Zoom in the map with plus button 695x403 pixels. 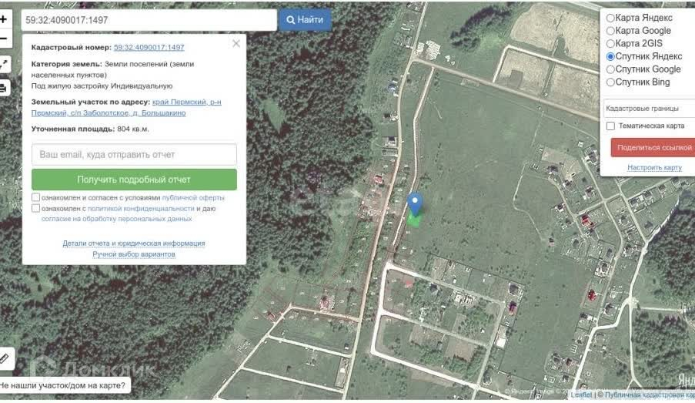click(4, 19)
